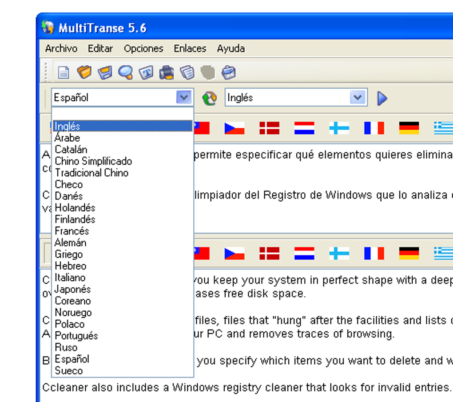Click the Finnish flag in the translation flag row
The height and width of the screenshot is (402, 453).
339,254
